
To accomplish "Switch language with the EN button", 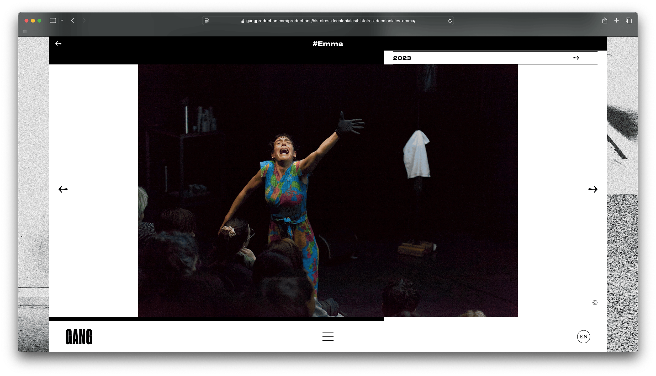I will (x=583, y=336).
